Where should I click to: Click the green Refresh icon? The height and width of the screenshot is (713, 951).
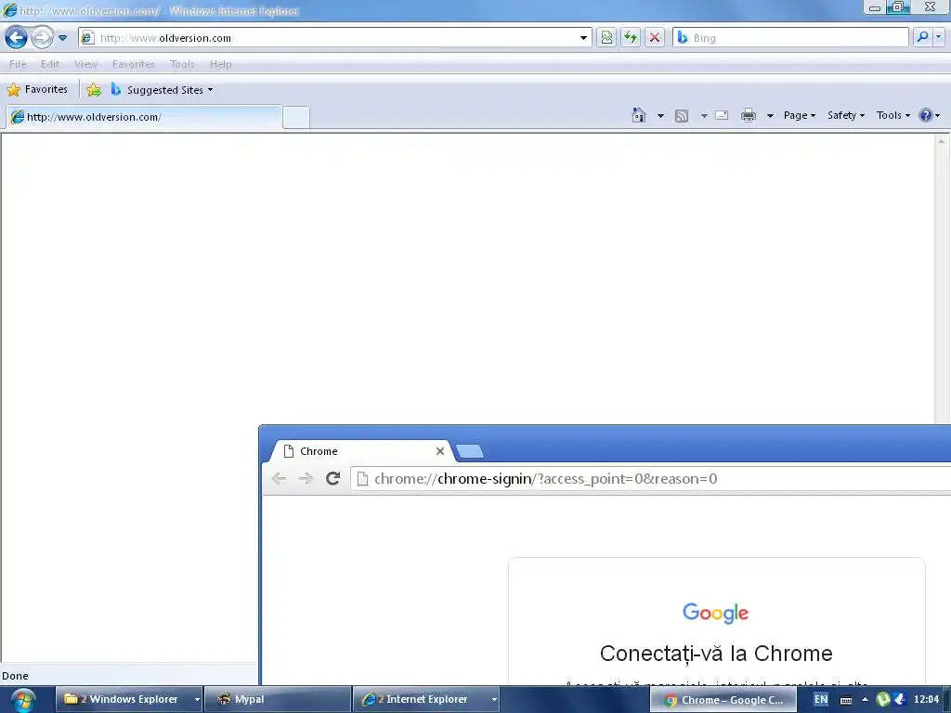coord(631,37)
